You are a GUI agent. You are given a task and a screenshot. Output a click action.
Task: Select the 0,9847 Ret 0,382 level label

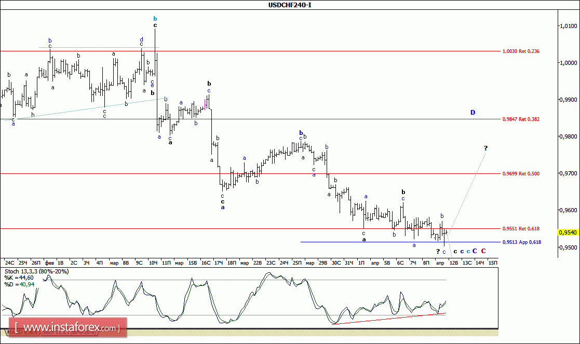point(521,119)
